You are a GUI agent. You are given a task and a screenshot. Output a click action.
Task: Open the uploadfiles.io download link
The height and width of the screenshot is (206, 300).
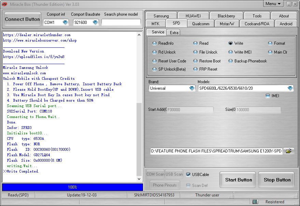[33, 57]
